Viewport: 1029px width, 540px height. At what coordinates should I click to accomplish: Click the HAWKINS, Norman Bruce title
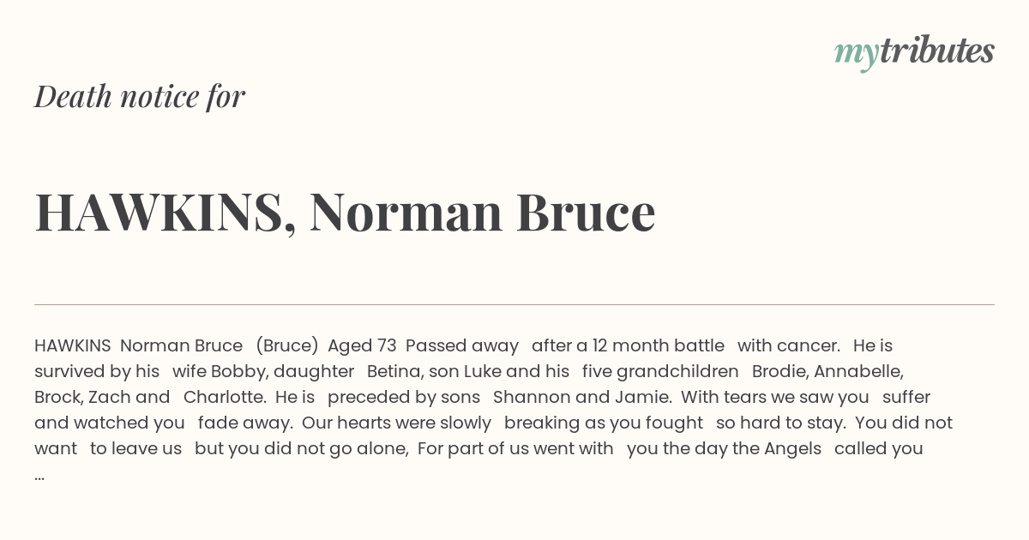point(345,212)
